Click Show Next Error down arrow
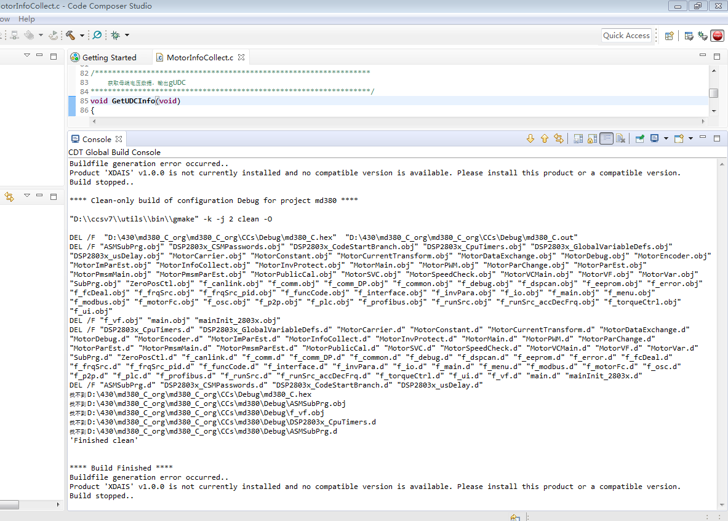728x521 pixels. [x=530, y=139]
